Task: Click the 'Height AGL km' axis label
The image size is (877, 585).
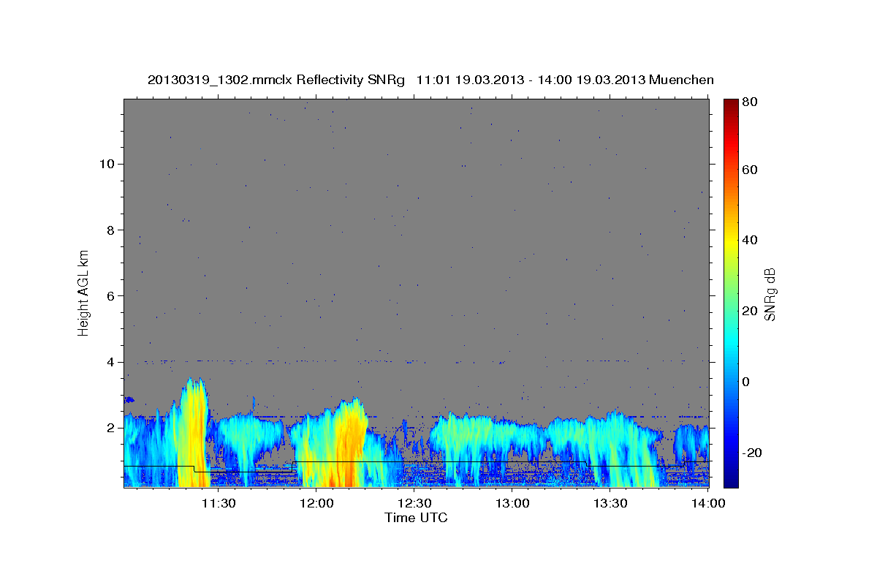Action: [84, 293]
